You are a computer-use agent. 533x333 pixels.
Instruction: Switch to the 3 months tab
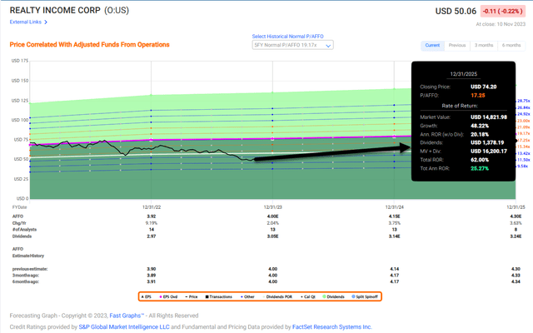484,45
